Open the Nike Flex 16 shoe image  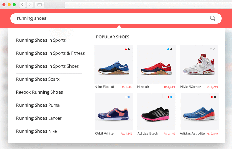(x=114, y=65)
